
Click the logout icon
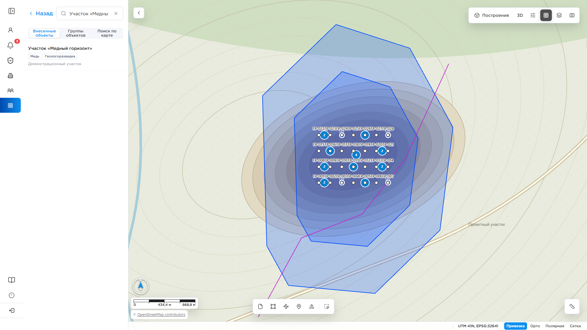[x=12, y=310]
